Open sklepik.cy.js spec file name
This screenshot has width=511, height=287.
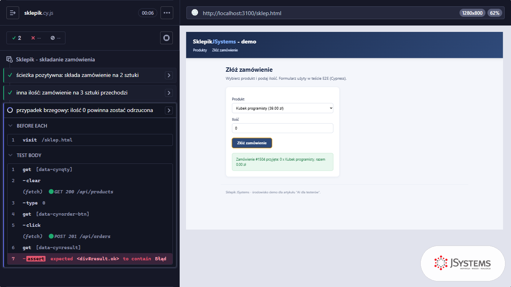tap(39, 13)
